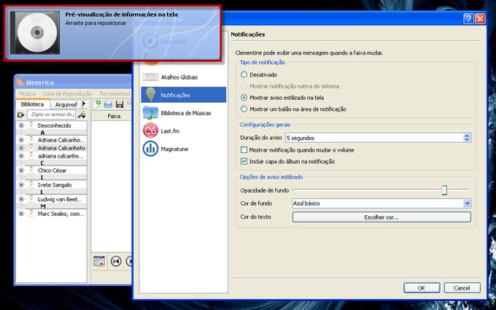Select Last.fm text in settings list
Image resolution: width=496 pixels, height=310 pixels.
[170, 131]
